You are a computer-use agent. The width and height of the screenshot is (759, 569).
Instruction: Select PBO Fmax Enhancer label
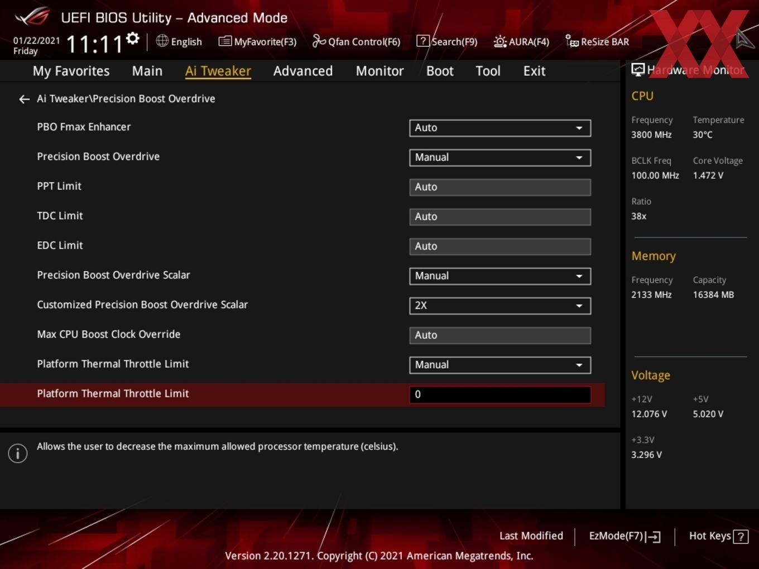(84, 127)
